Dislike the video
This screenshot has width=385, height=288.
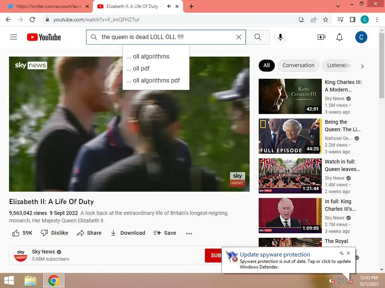(x=55, y=233)
